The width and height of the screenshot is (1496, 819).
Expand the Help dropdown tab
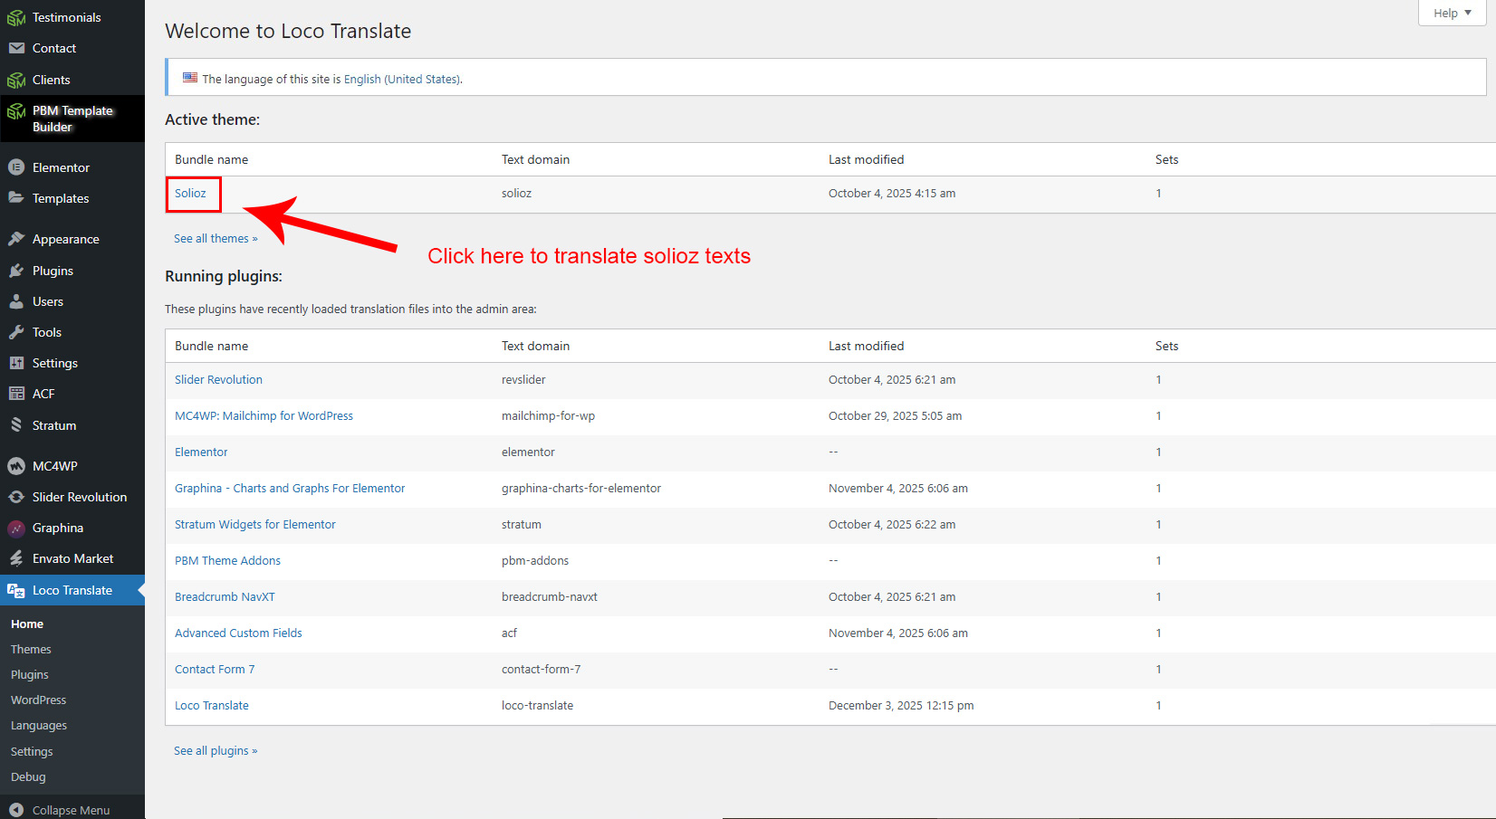(1452, 13)
